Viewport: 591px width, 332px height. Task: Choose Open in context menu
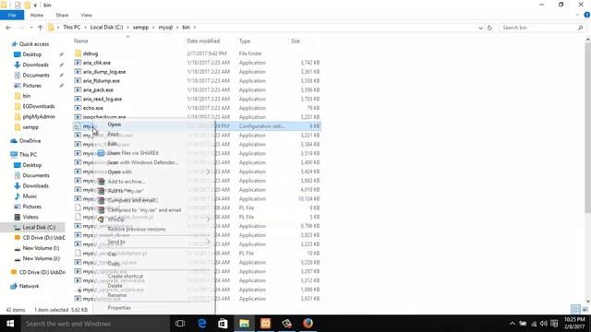(x=115, y=125)
